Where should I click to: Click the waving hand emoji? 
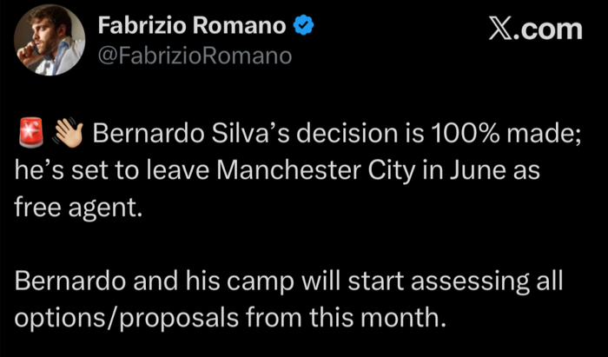(x=67, y=135)
